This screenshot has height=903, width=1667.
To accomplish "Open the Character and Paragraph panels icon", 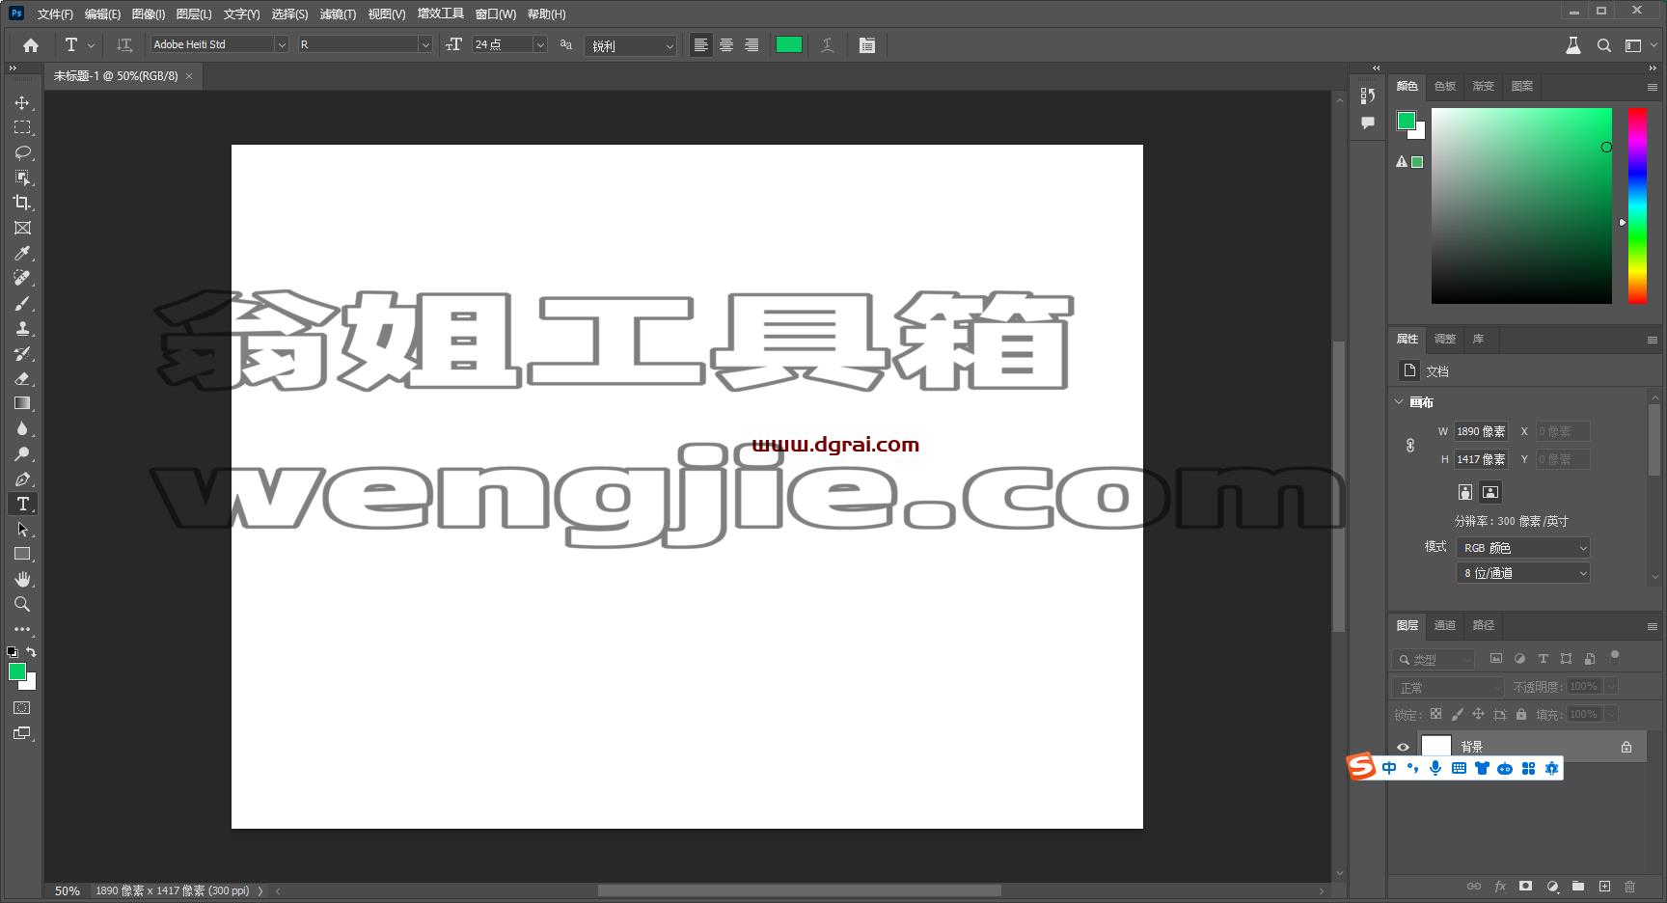I will point(867,44).
